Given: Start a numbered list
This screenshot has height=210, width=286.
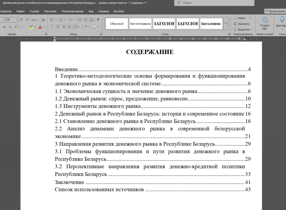Looking at the screenshot, I should click(61, 20).
